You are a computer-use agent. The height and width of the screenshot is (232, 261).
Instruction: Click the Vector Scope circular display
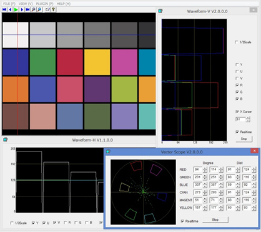[x=143, y=192]
